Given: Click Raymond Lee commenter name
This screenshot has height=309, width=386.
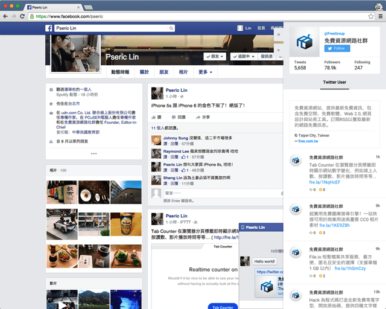Looking at the screenshot, I should [x=176, y=151].
